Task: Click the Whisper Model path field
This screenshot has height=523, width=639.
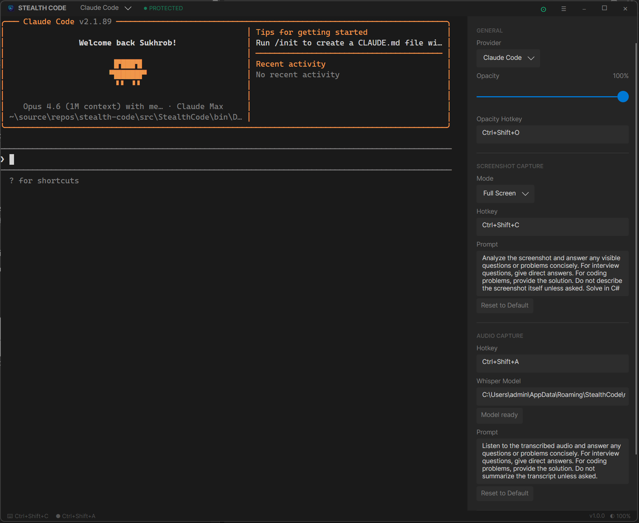Action: 552,396
